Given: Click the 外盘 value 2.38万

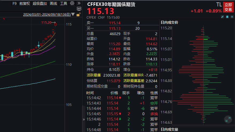Looking at the screenshot, I should point(115,54).
